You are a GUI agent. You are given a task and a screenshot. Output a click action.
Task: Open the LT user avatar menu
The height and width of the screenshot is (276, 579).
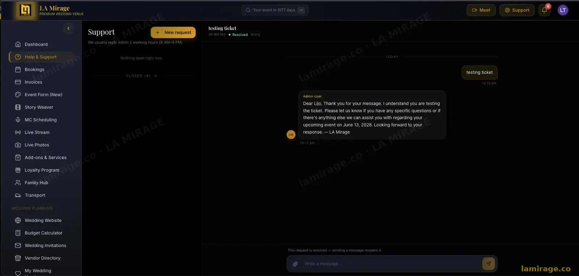(563, 10)
